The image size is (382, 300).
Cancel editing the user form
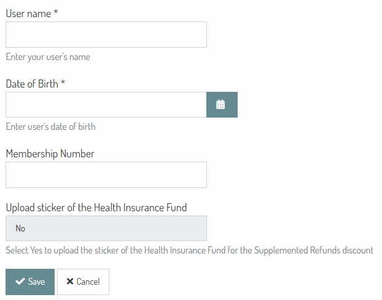[x=83, y=282]
